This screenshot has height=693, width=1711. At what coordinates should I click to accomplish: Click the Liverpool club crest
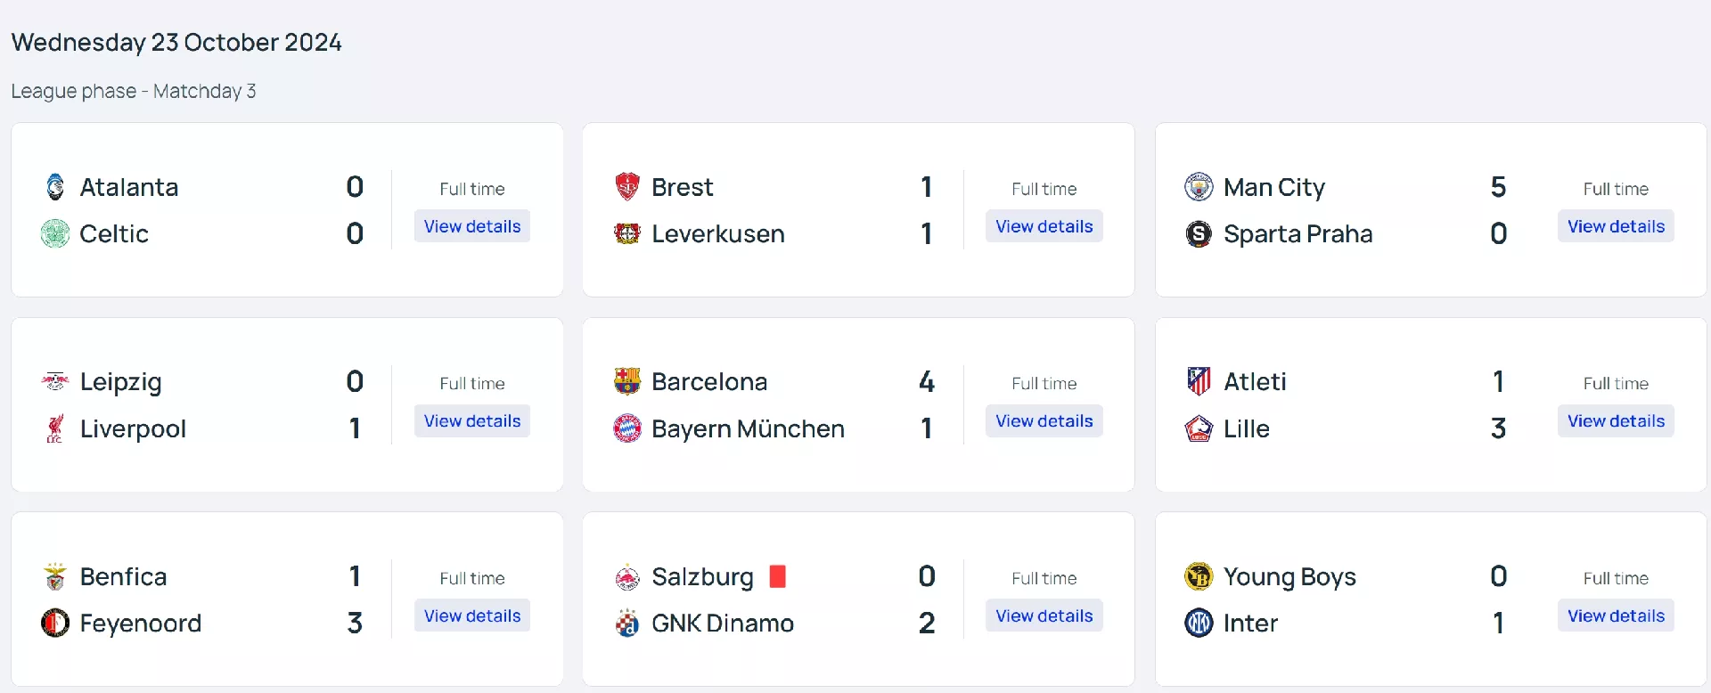(x=55, y=428)
